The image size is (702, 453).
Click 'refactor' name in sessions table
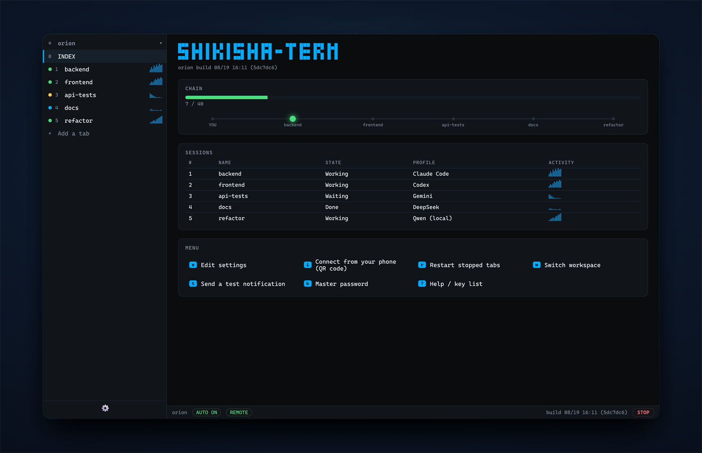click(232, 218)
